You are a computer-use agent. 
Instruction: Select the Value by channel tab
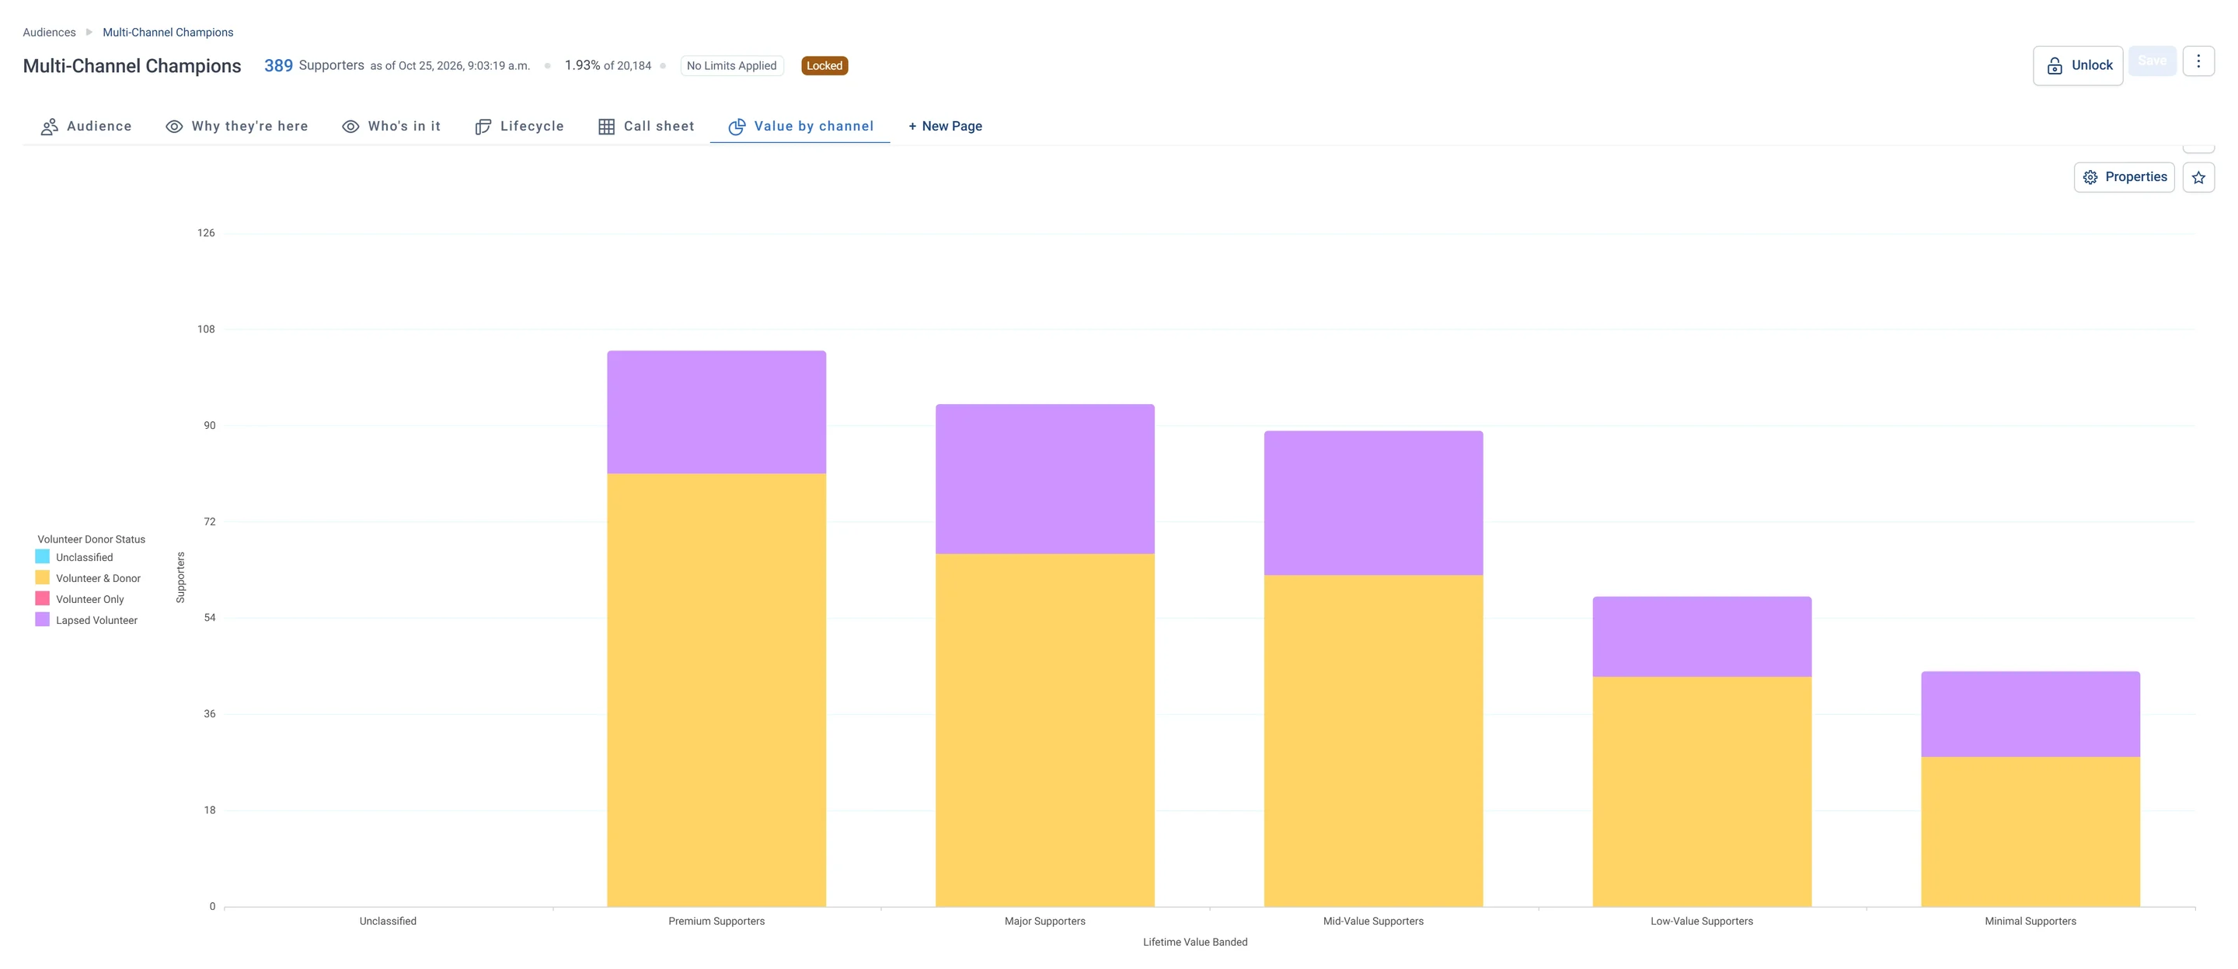tap(800, 126)
